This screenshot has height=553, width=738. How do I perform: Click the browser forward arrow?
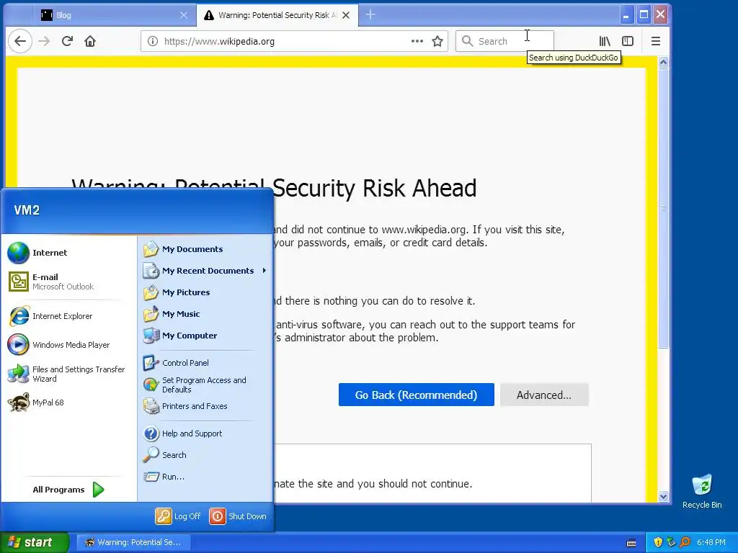tap(44, 41)
